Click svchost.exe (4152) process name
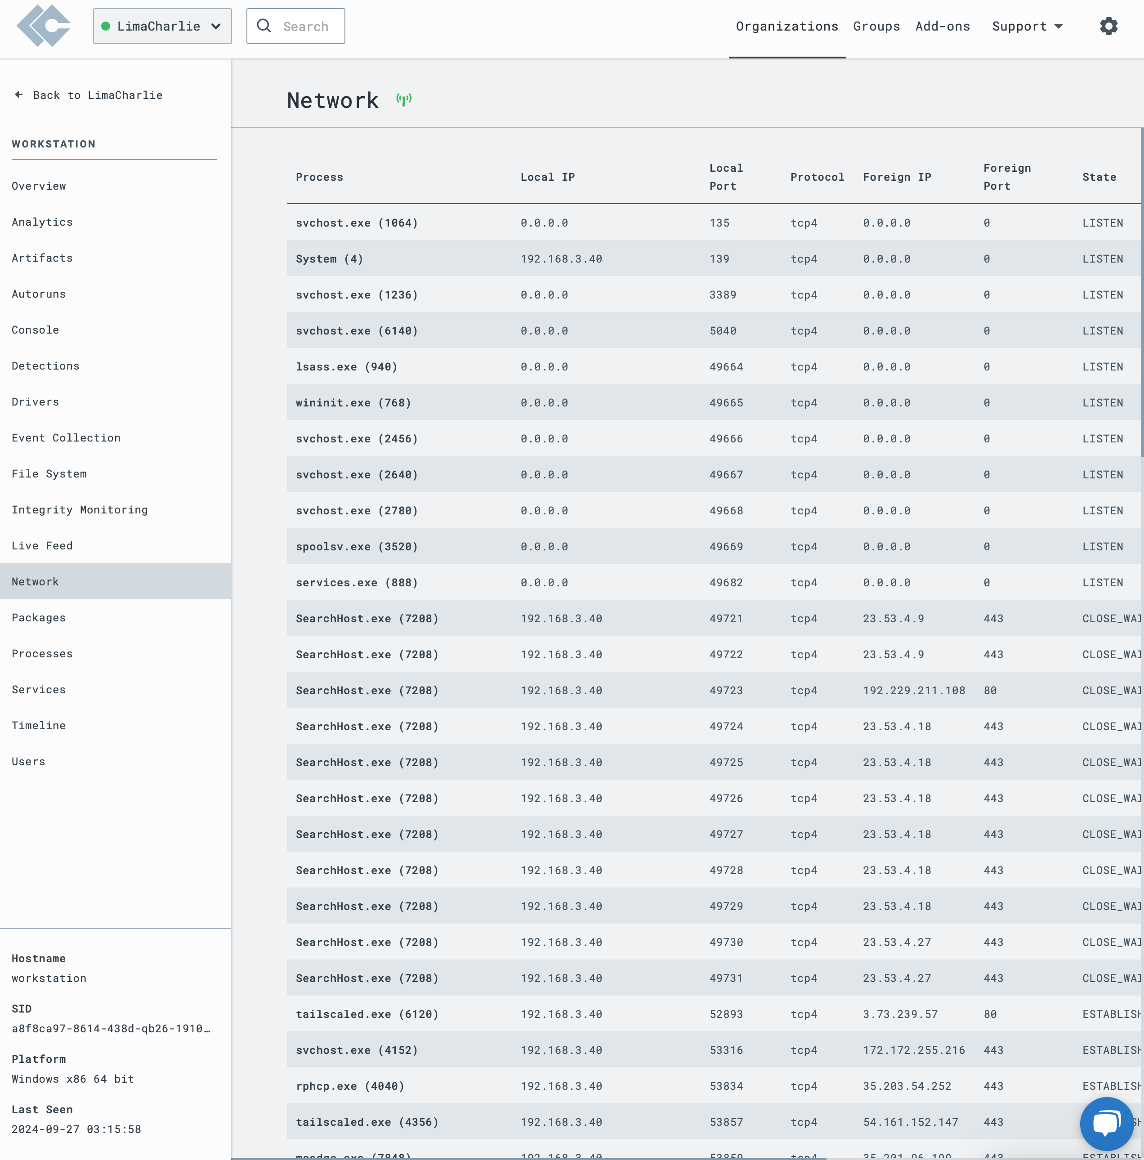The height and width of the screenshot is (1160, 1144). click(357, 1050)
